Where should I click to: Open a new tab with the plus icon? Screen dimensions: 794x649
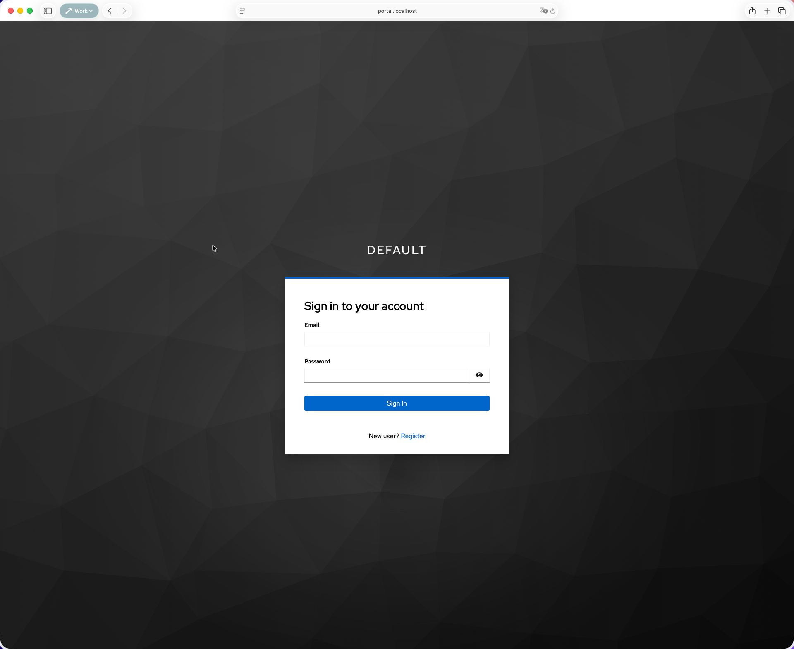(x=767, y=11)
